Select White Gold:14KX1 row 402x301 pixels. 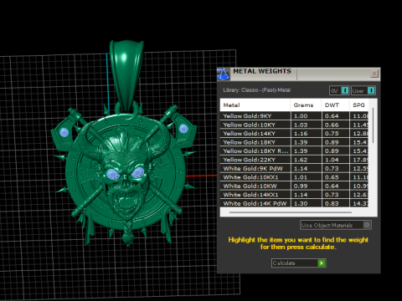click(x=294, y=195)
